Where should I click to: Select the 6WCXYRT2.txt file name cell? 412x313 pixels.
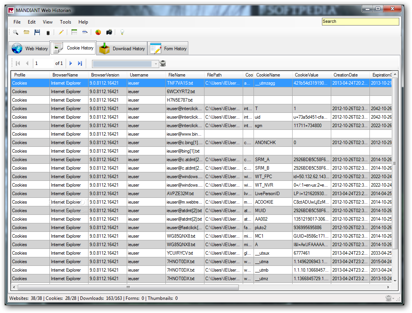(185, 92)
